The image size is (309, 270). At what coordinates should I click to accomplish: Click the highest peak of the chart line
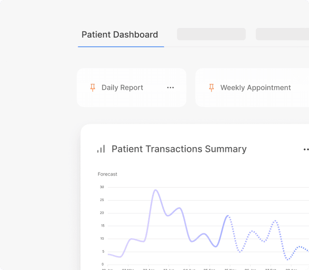(155, 190)
